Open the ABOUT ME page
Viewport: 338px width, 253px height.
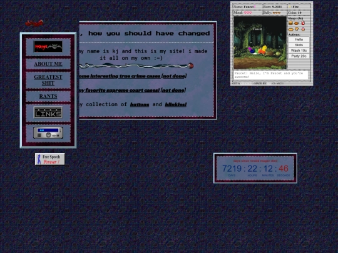coord(48,64)
